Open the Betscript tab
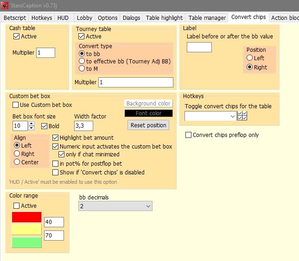Image resolution: width=299 pixels, height=261 pixels. 15,18
